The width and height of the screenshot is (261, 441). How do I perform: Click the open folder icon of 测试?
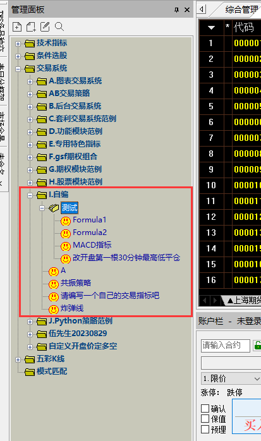54,208
